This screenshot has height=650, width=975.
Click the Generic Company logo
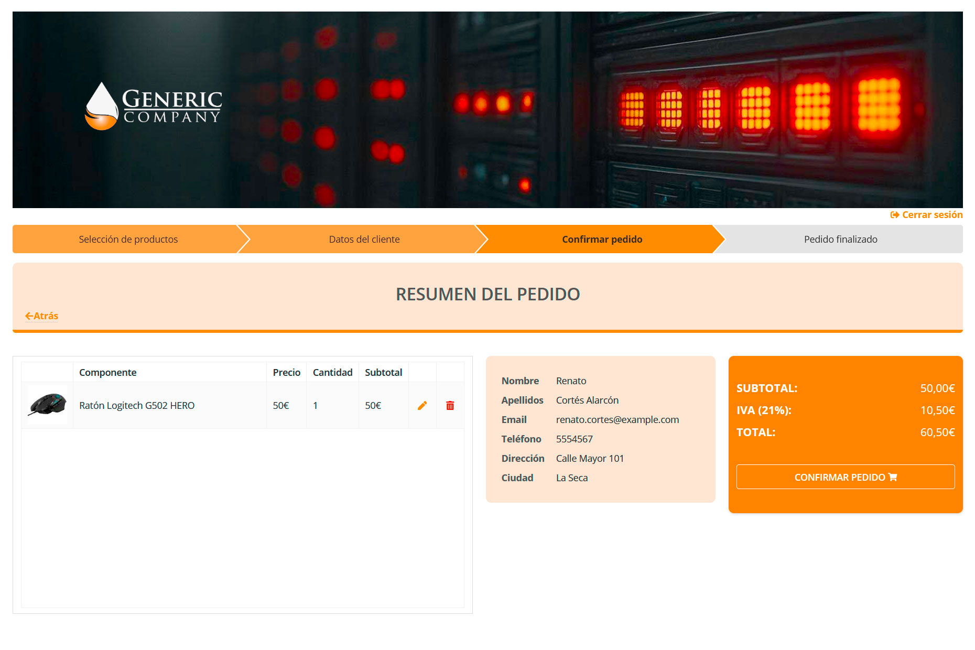click(x=154, y=106)
